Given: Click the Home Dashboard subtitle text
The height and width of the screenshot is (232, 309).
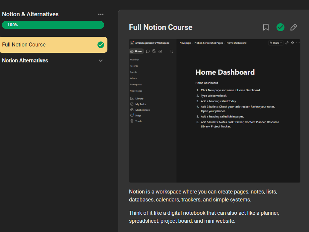Looking at the screenshot, I should click(207, 83).
